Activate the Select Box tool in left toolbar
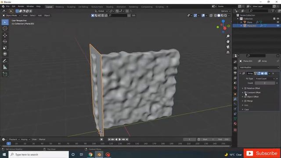281x158 pixels. (x=5, y=22)
